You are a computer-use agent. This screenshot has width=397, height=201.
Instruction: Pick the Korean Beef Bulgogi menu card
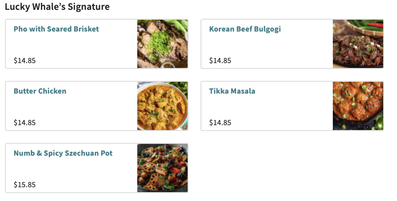click(277, 47)
